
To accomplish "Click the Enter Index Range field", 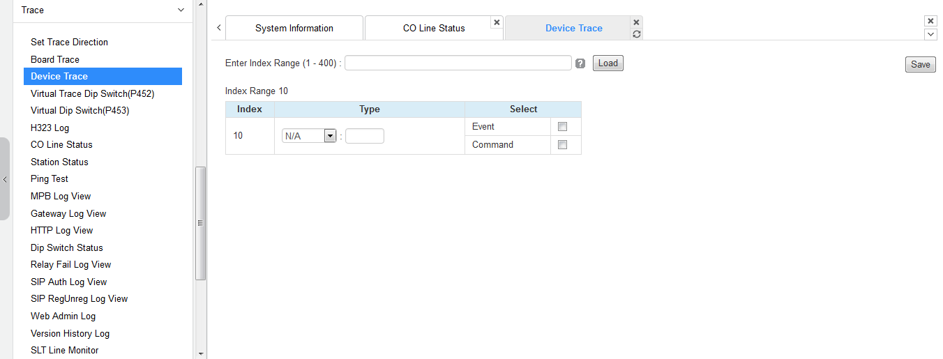I will point(458,63).
